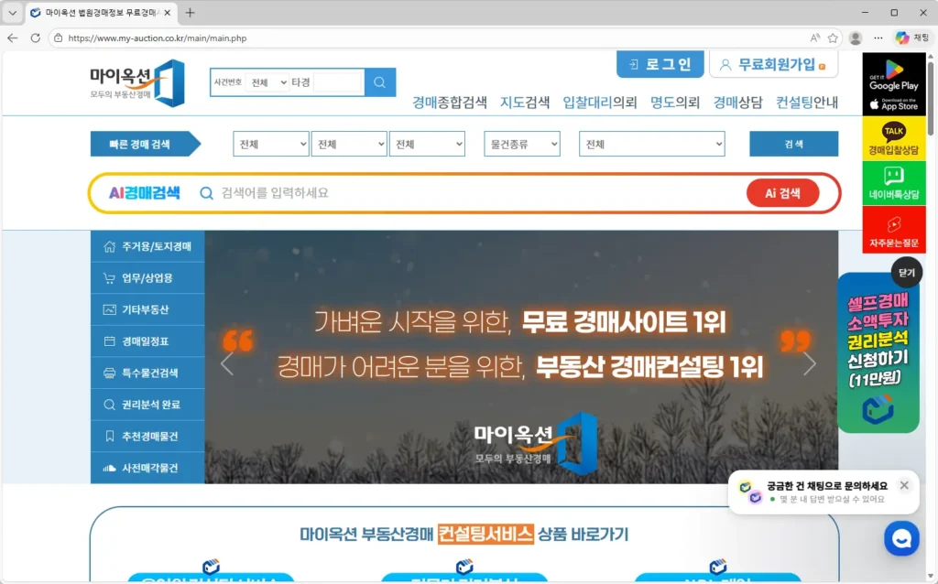
Task: Click the magnifier search button beside case number
Action: [380, 82]
